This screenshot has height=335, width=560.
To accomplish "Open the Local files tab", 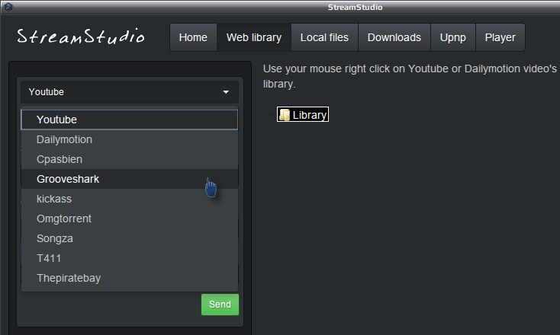I will click(324, 37).
